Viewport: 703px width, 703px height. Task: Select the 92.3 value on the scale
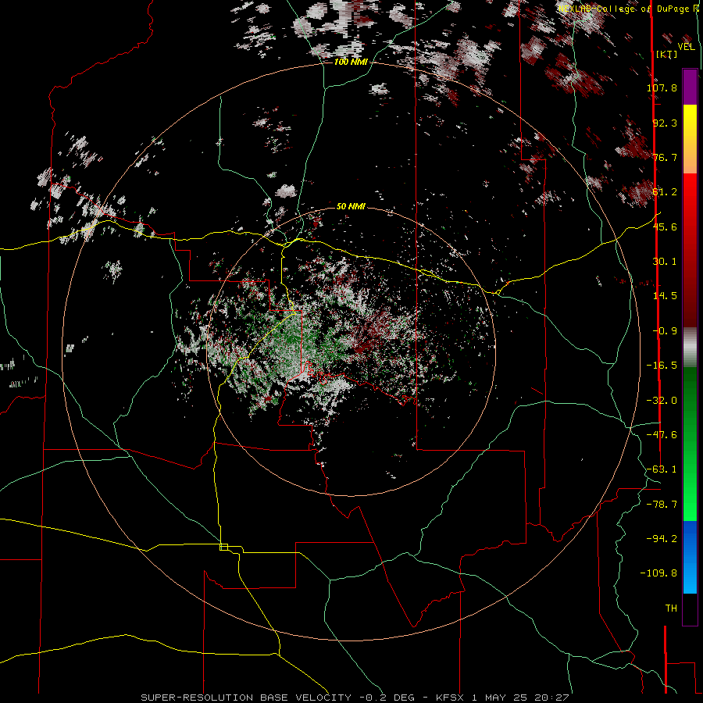665,123
